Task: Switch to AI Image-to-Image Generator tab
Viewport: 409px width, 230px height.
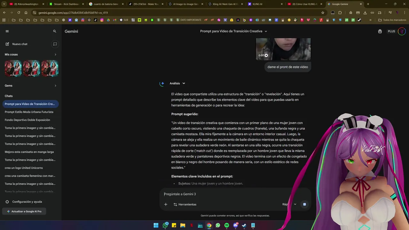Action: [x=185, y=4]
